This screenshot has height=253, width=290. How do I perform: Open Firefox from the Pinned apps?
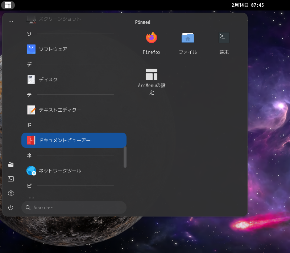coord(152,38)
